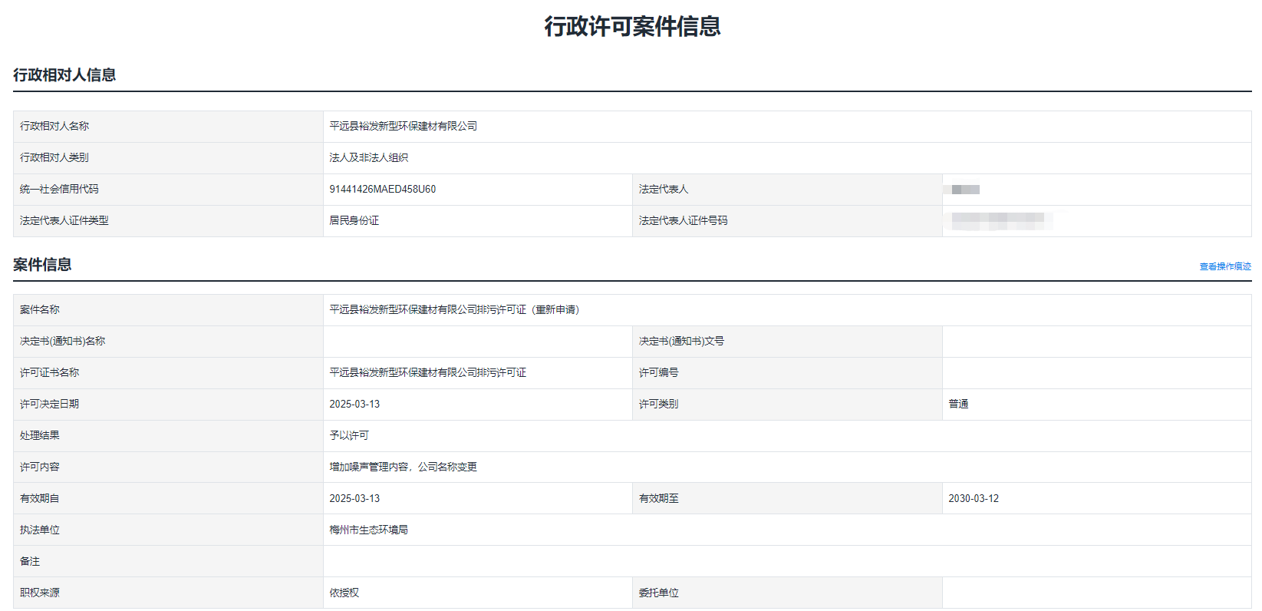Click the 行政许可案件信息 page title
The width and height of the screenshot is (1262, 611).
632,27
